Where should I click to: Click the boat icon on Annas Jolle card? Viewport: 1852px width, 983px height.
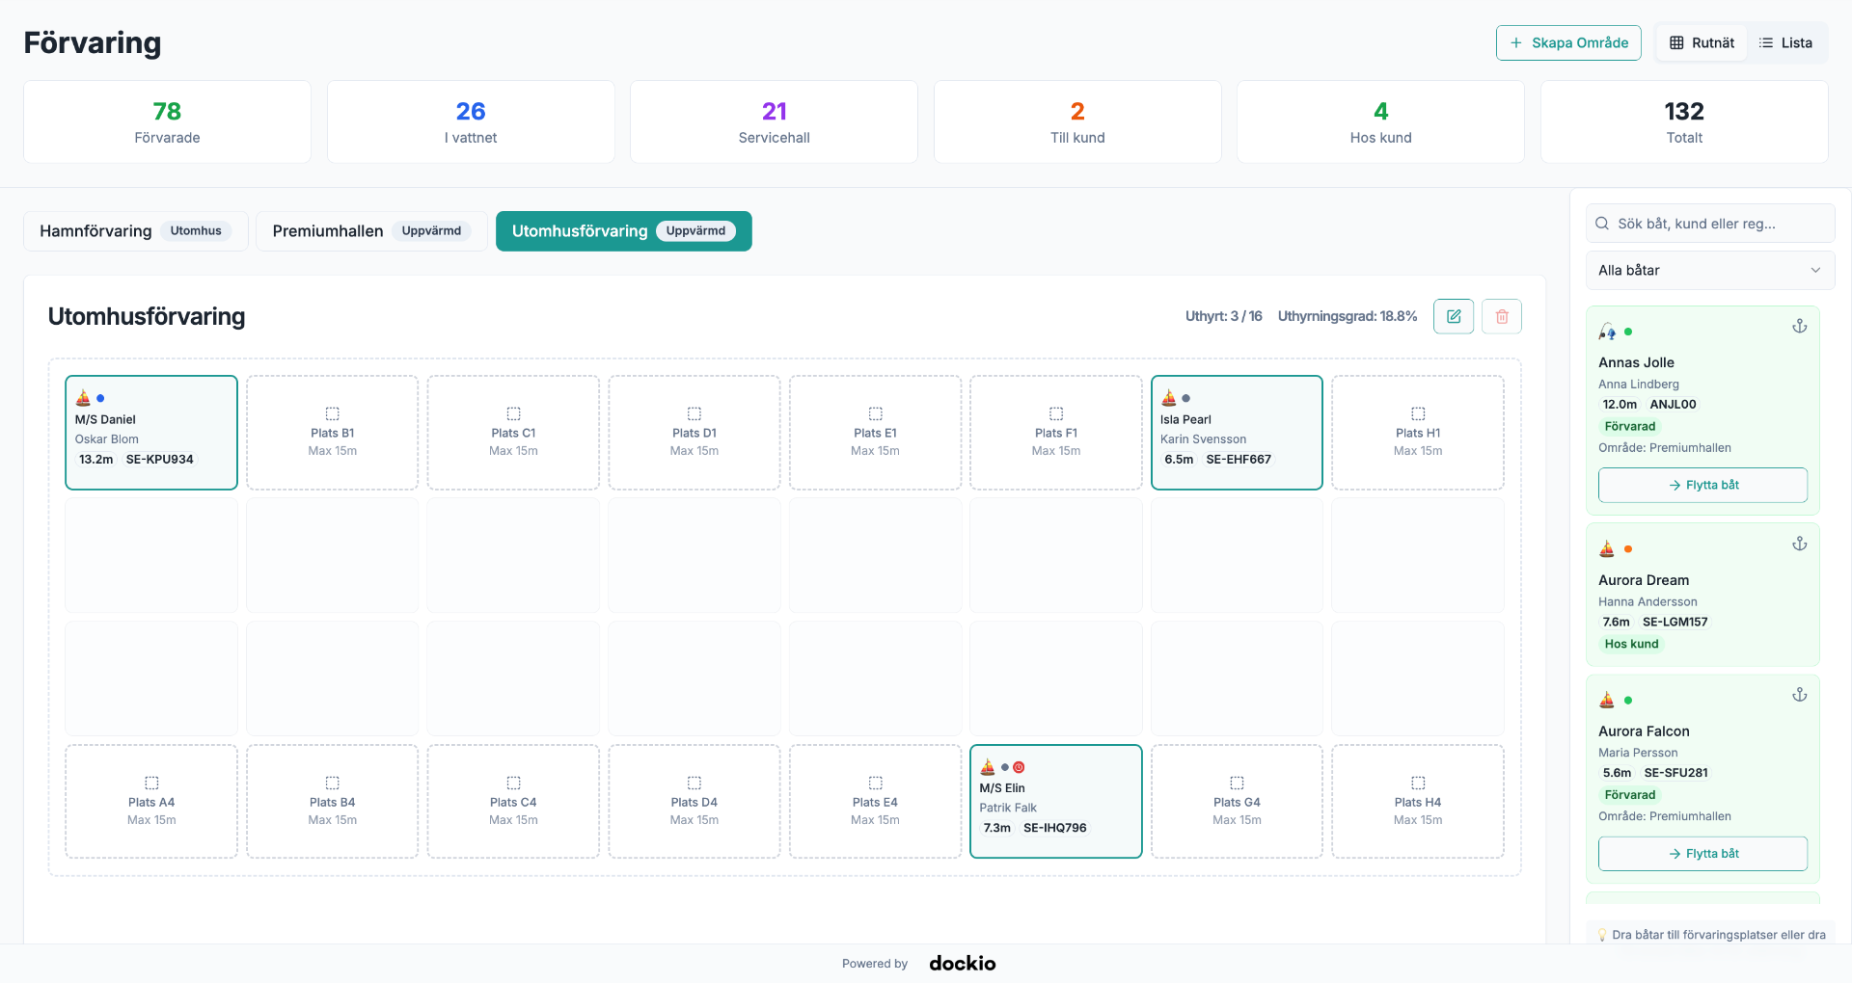1607,332
